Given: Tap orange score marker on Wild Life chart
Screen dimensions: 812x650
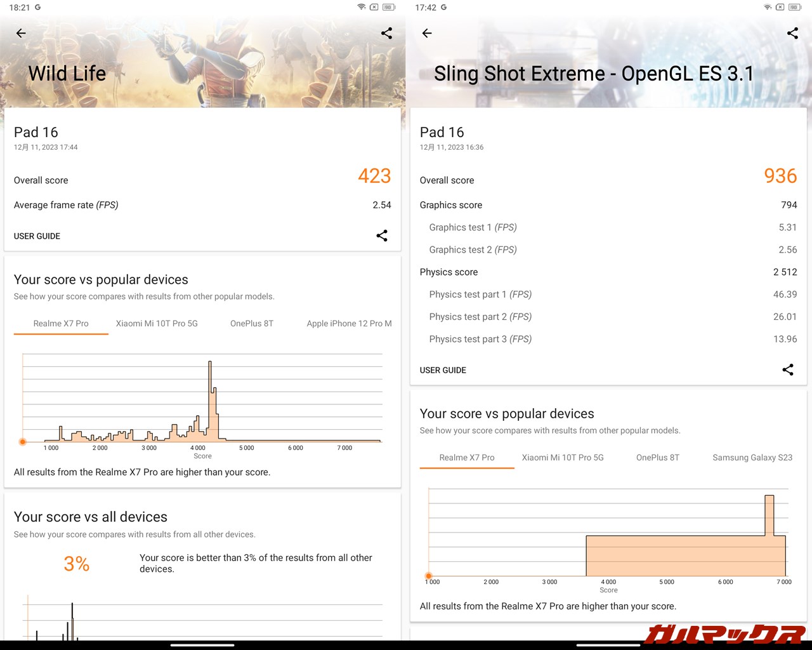Looking at the screenshot, I should pyautogui.click(x=23, y=442).
